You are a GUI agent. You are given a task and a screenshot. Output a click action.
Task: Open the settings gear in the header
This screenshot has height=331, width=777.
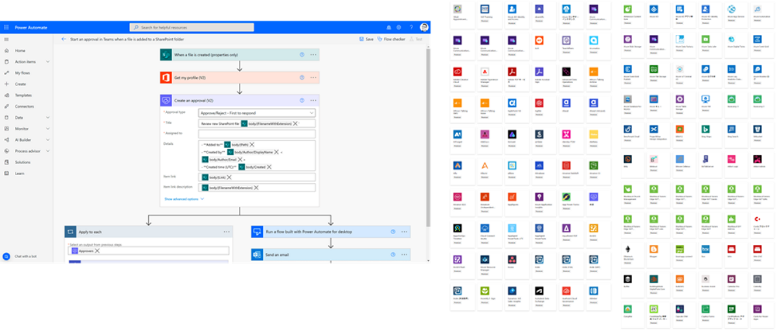tap(399, 27)
